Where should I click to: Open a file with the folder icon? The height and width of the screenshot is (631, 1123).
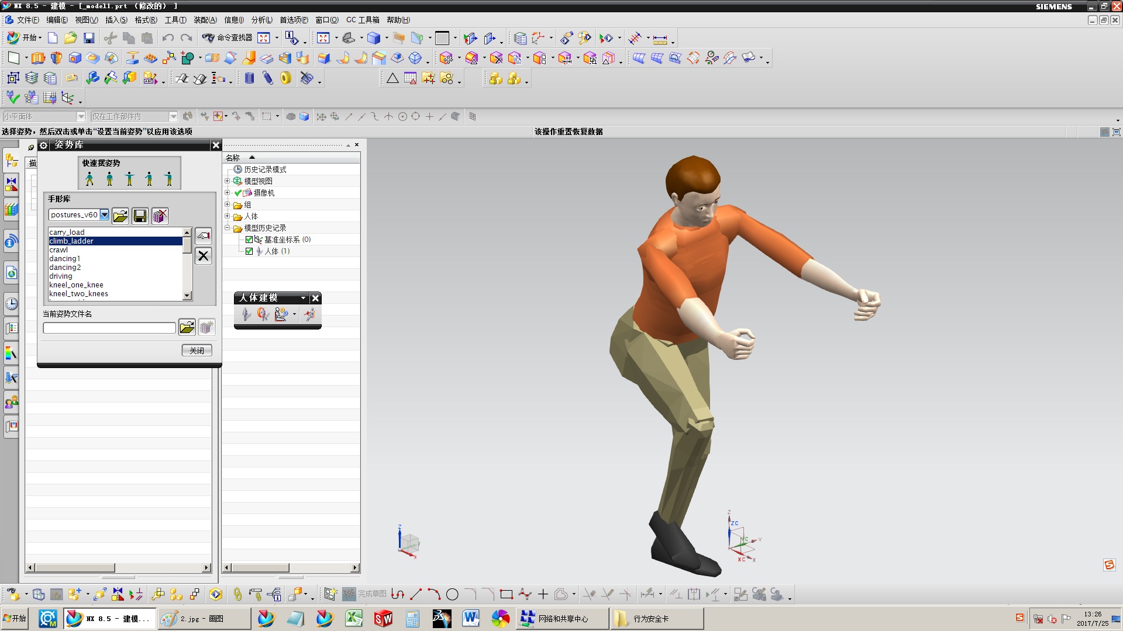click(71, 38)
